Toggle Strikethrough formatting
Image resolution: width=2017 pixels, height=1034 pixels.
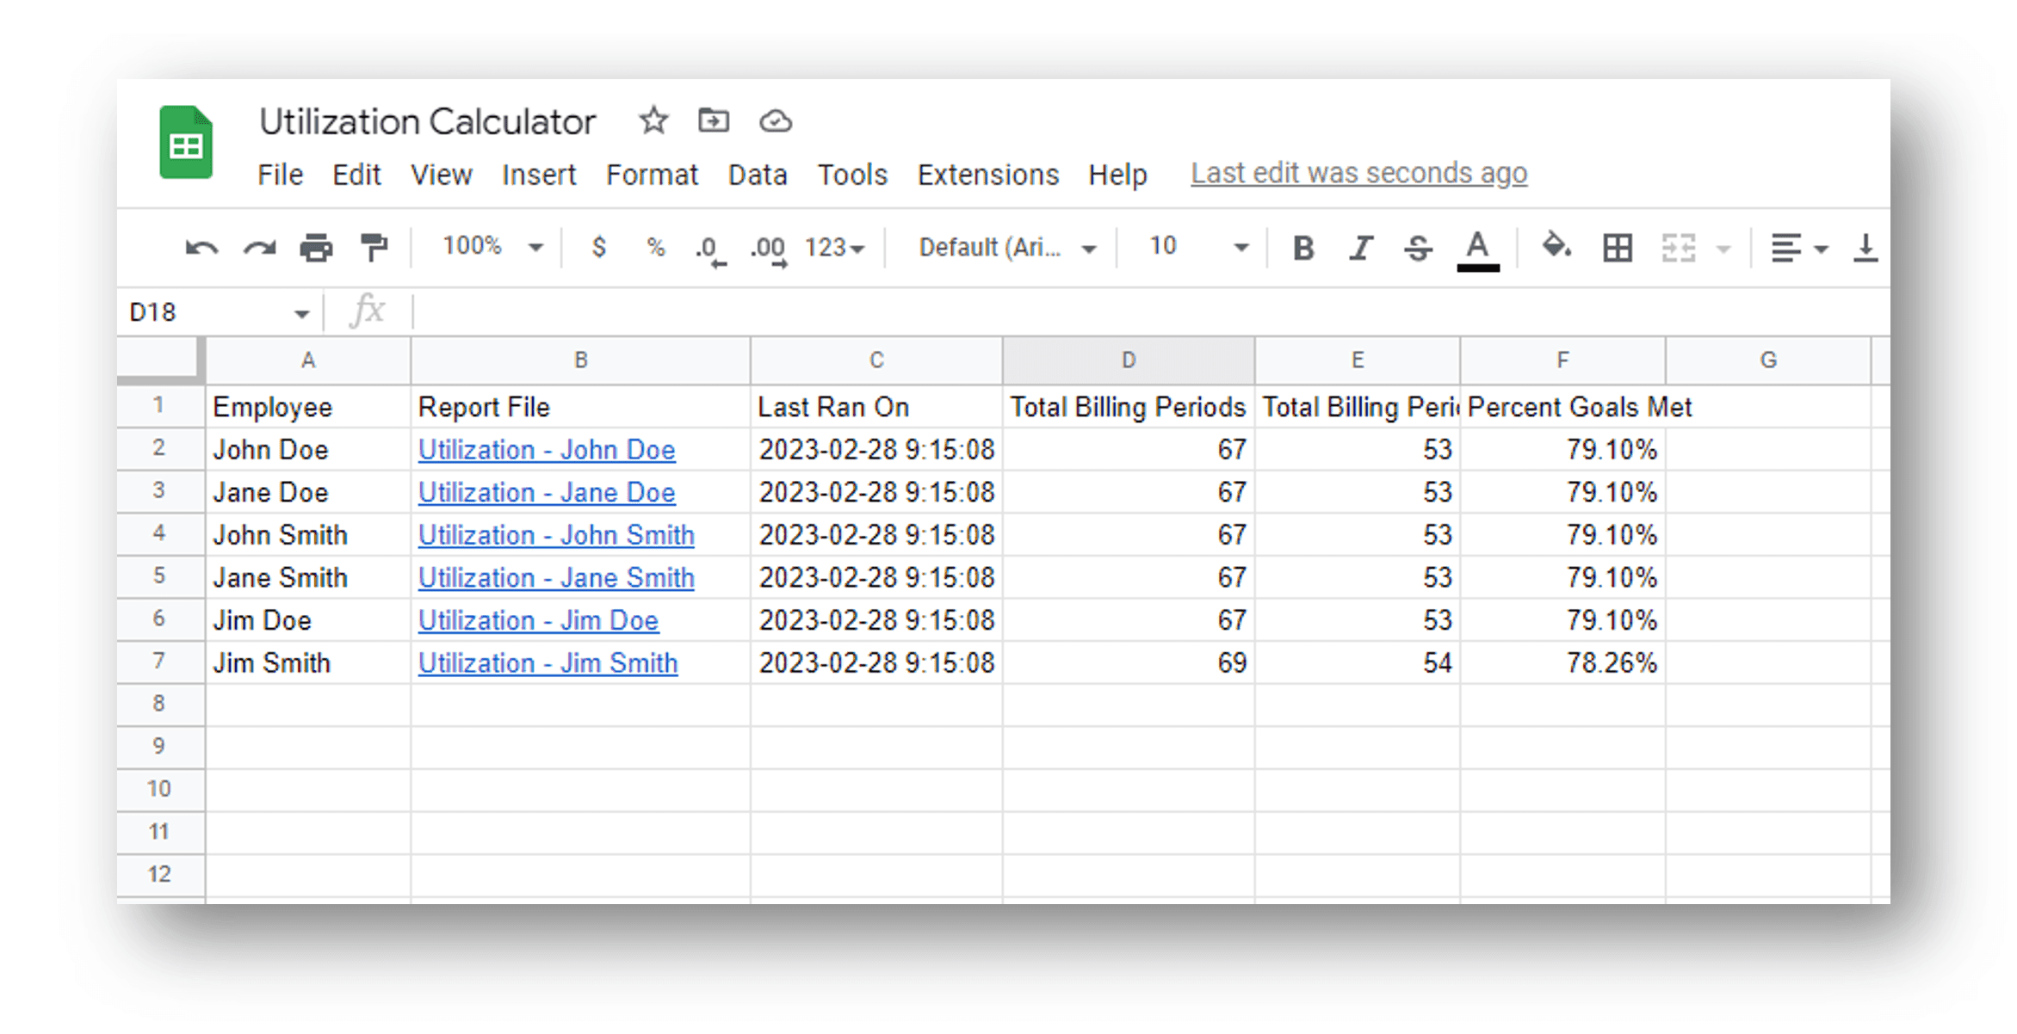(x=1418, y=248)
